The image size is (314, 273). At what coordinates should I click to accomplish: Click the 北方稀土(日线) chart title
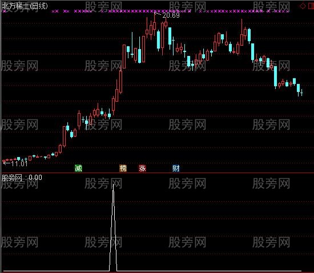click(25, 6)
